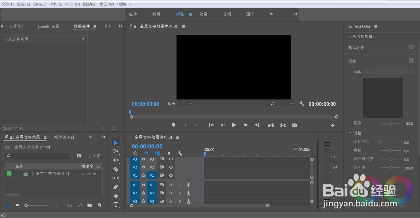Export frame with camera icon
The image size is (420, 218).
pos(295,125)
